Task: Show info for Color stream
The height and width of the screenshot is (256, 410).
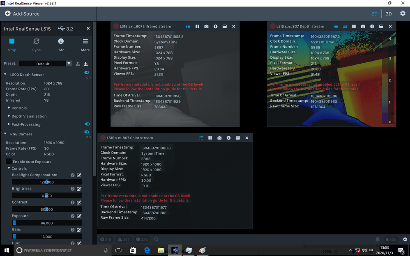Action: (x=228, y=138)
